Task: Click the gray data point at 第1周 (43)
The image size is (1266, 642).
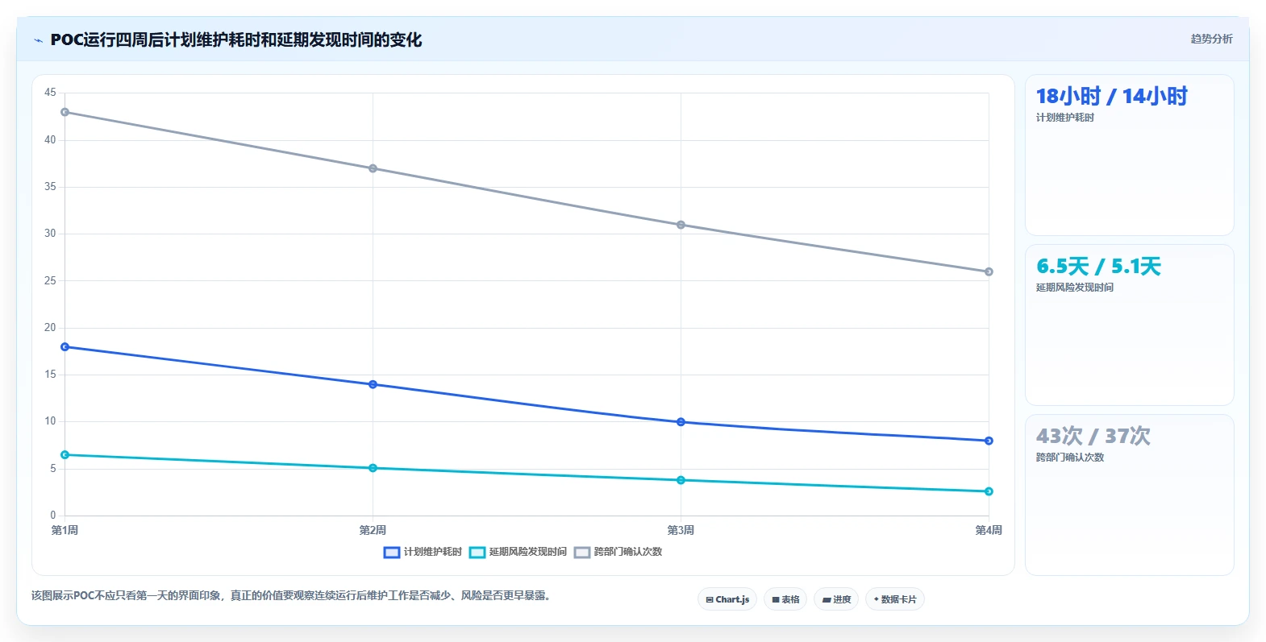Action: [65, 112]
